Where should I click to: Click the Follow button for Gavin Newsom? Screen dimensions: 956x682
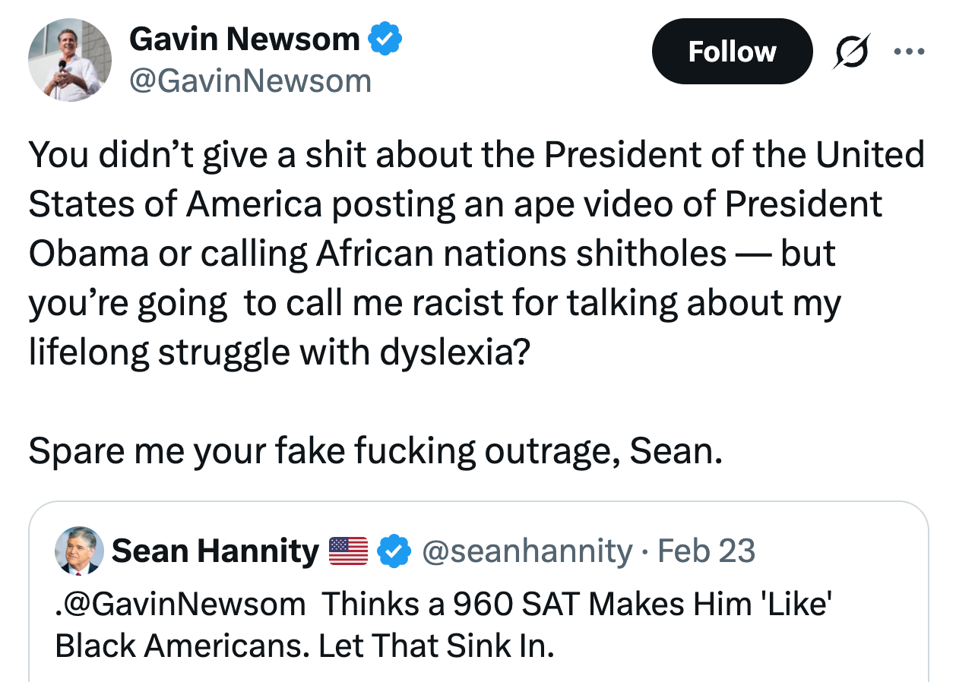(x=732, y=51)
